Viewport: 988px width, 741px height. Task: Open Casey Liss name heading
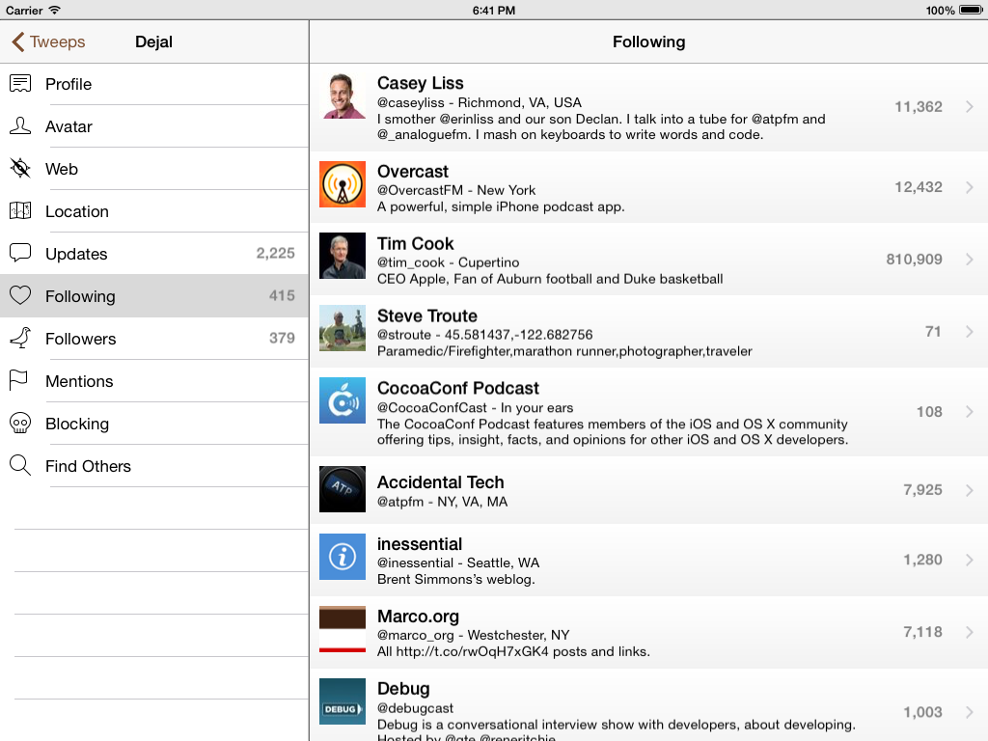(421, 83)
